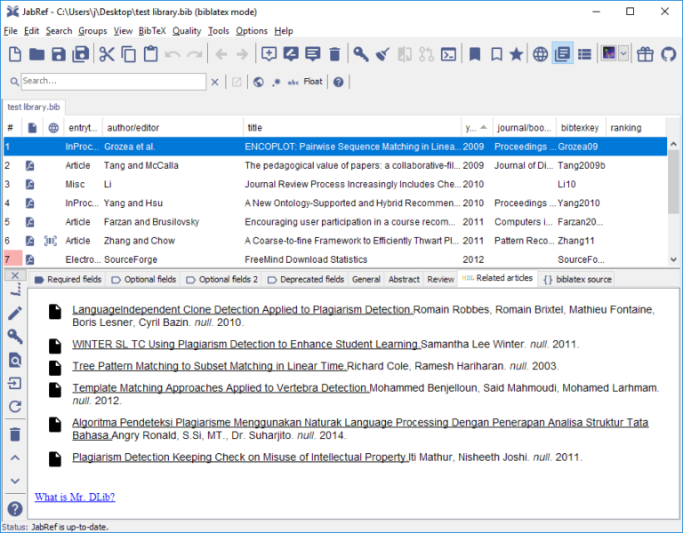
Task: Create a new library with the blank-page icon
Action: click(x=15, y=54)
